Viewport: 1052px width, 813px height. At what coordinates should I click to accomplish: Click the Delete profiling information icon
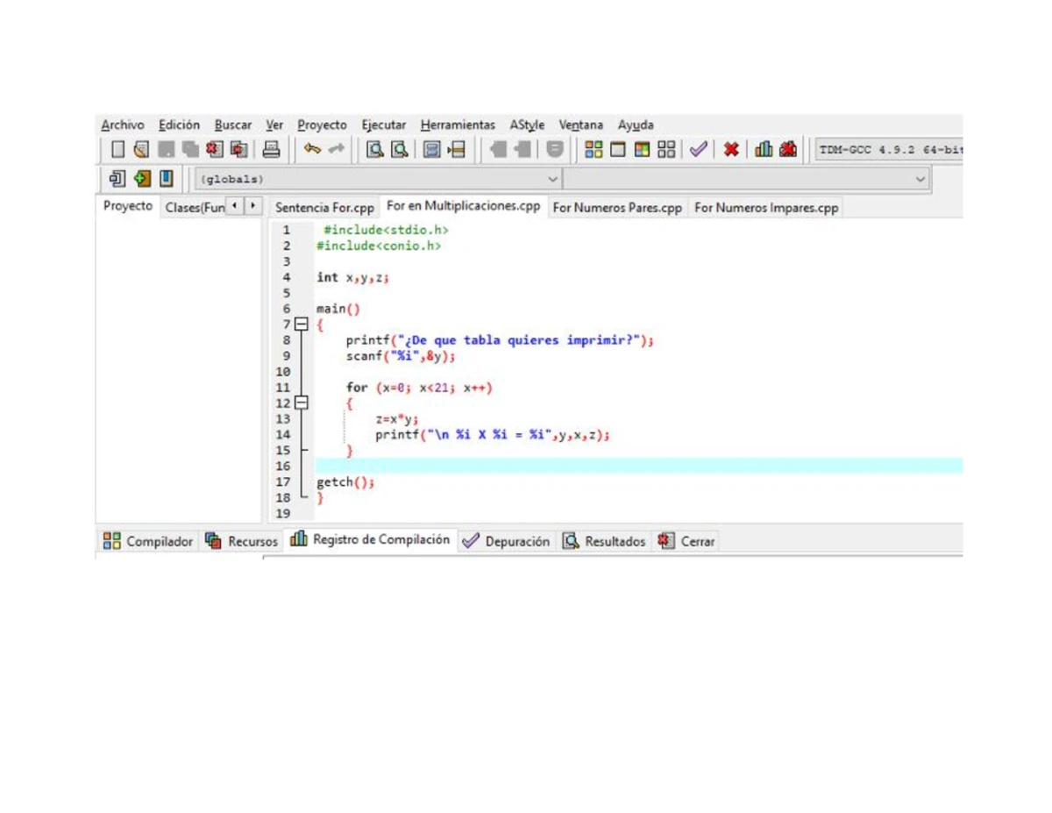(x=788, y=150)
